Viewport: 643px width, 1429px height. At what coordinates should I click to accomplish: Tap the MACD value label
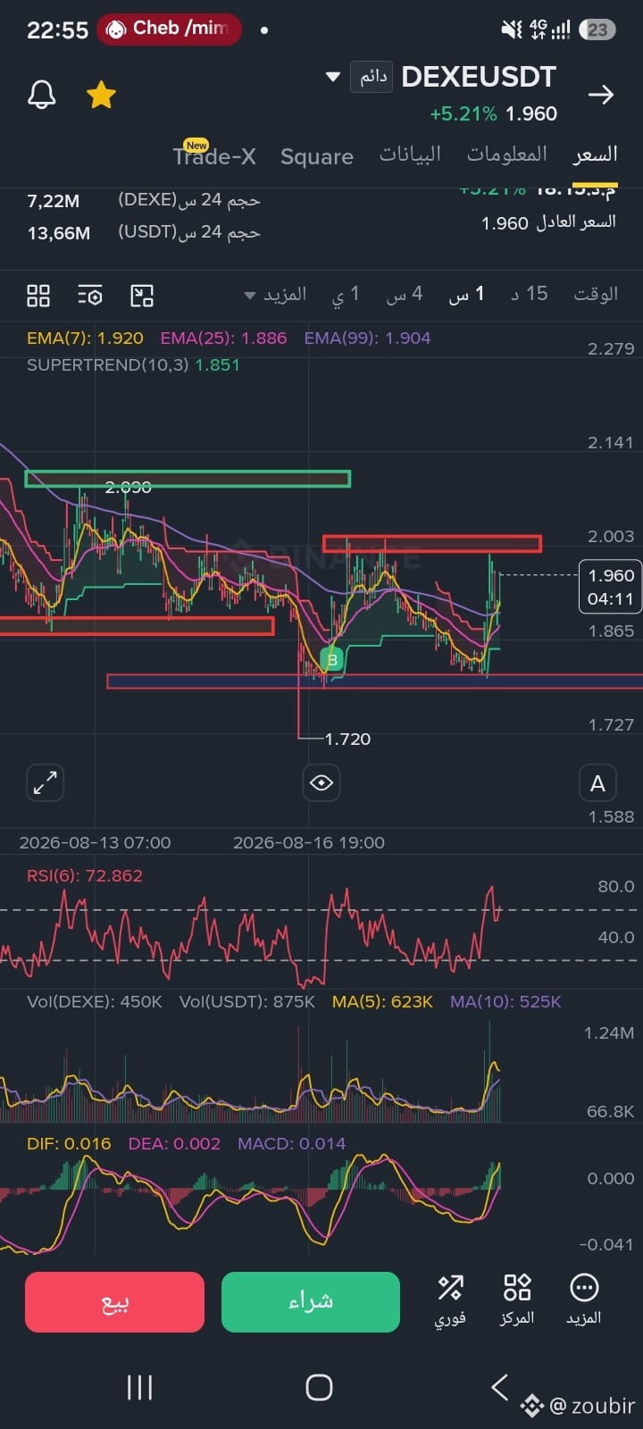pos(291,1143)
